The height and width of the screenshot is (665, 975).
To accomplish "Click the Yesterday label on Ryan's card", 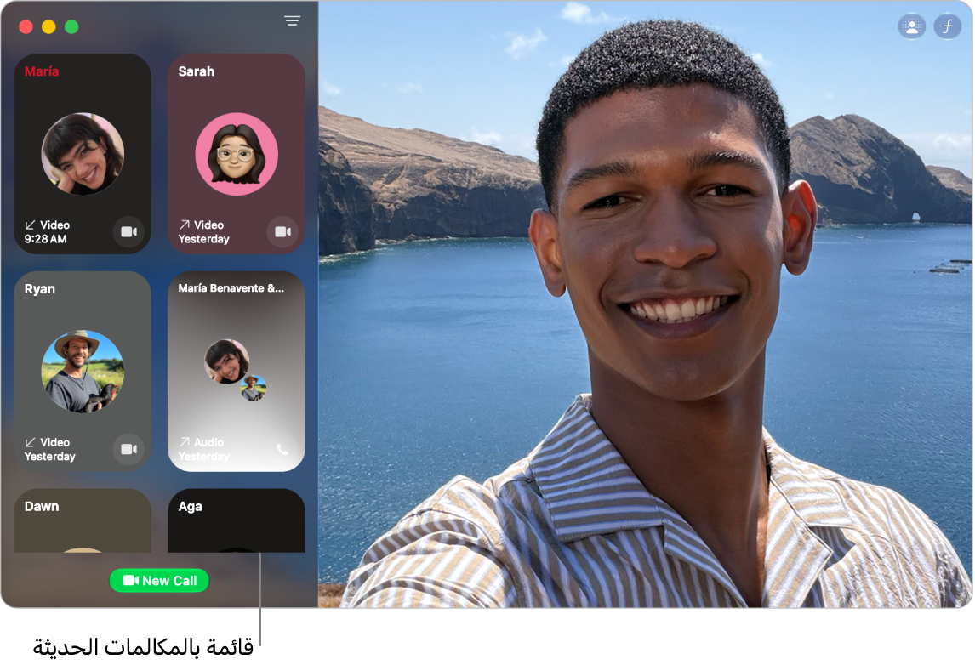I will (49, 457).
